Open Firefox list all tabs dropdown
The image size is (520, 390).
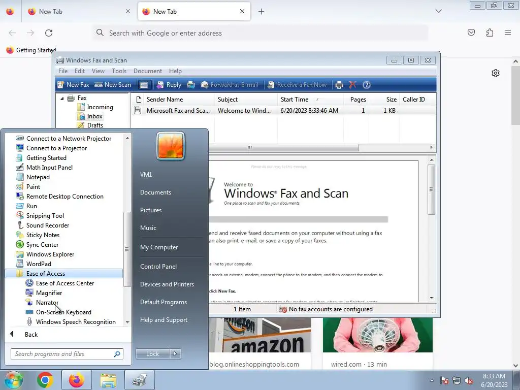coord(438,11)
